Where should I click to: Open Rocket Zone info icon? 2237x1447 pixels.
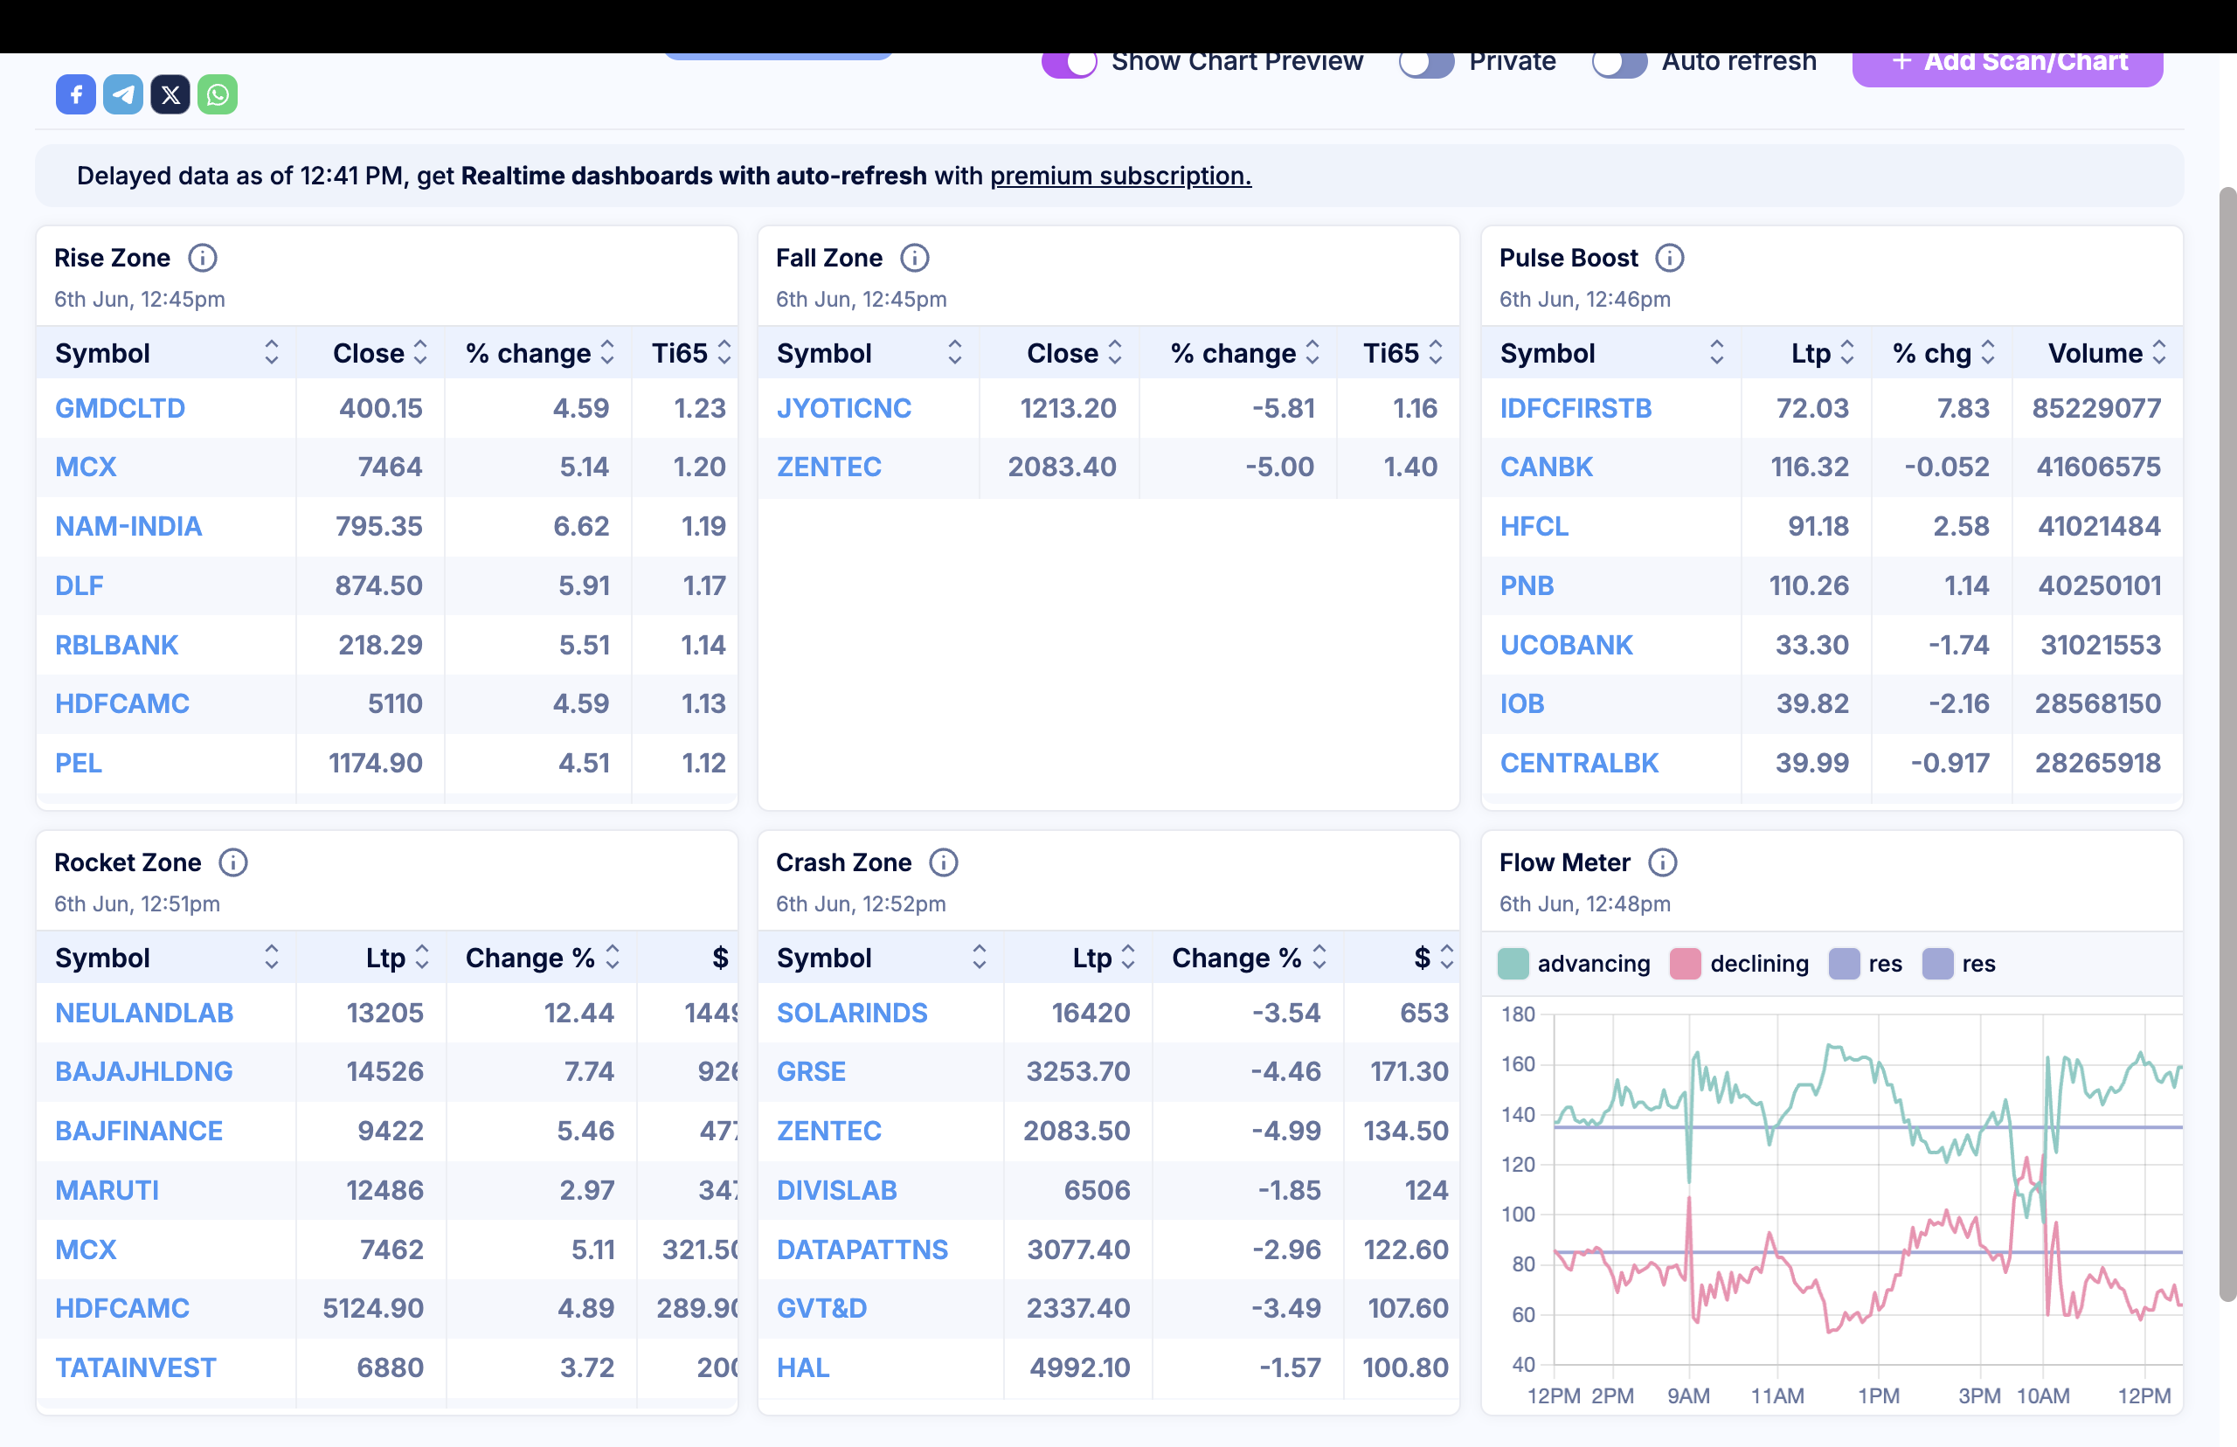pyautogui.click(x=233, y=862)
